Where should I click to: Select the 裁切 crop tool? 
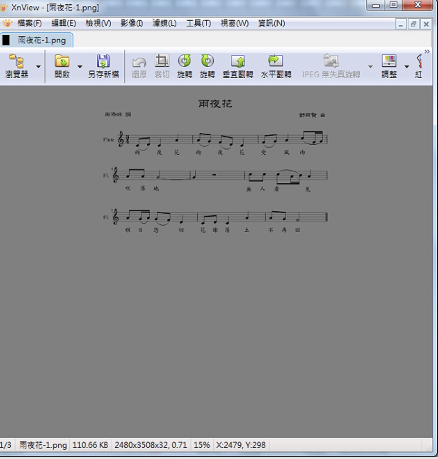(162, 66)
